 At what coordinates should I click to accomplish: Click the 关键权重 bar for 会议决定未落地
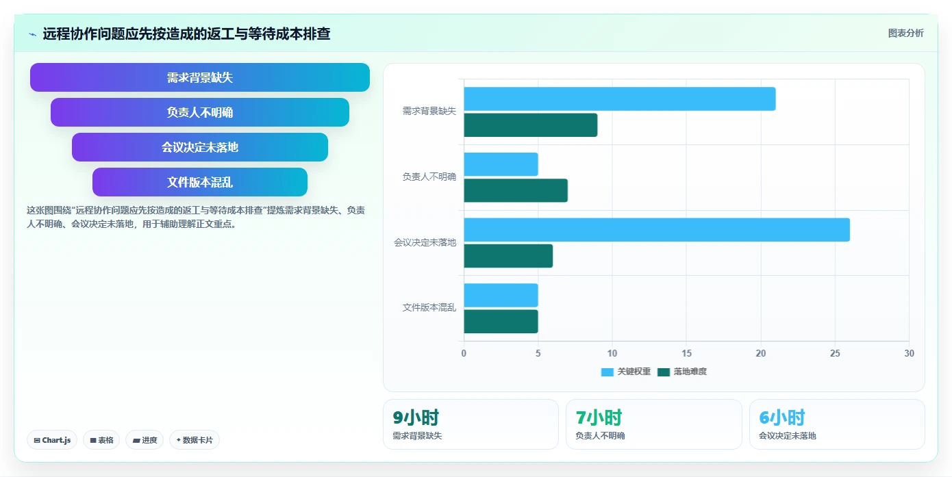[657, 230]
